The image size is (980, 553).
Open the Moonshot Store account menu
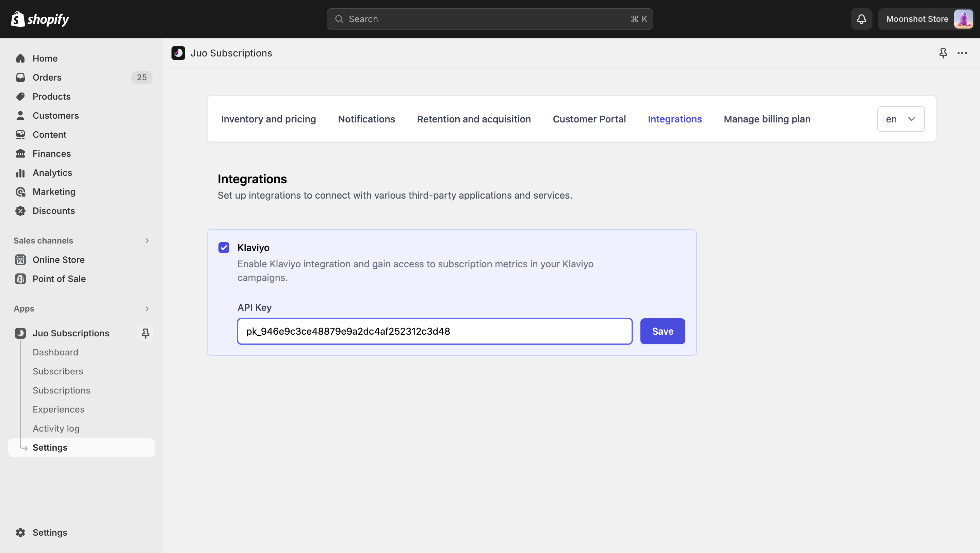(x=927, y=19)
